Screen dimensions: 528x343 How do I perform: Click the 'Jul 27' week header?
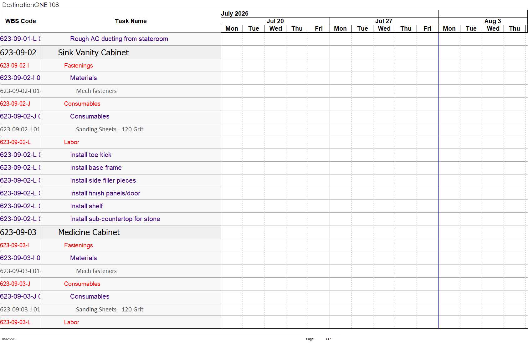[384, 21]
